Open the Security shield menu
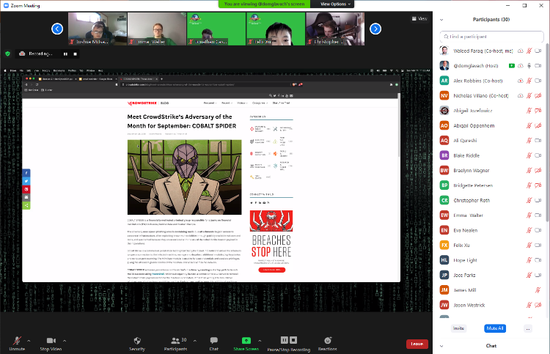The image size is (550, 354). 137,343
